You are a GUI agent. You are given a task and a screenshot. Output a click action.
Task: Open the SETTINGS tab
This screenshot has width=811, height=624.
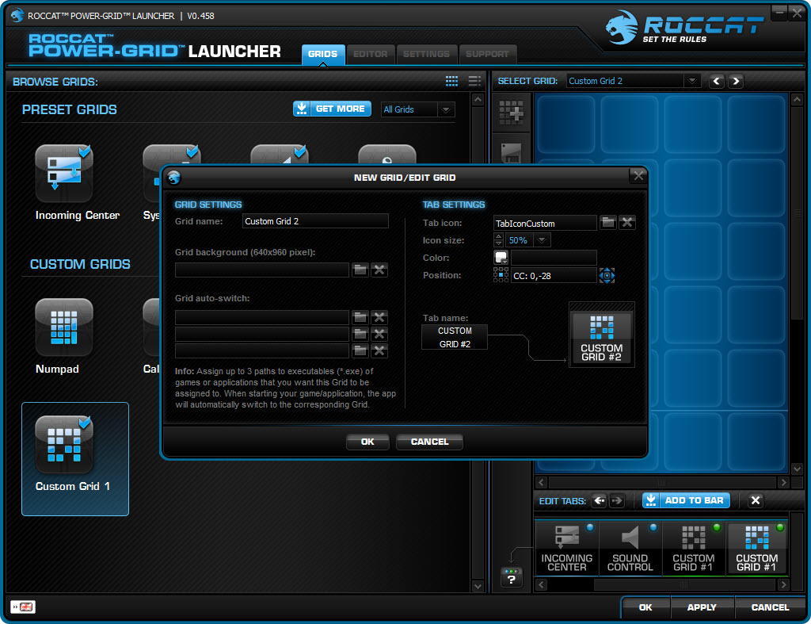426,54
